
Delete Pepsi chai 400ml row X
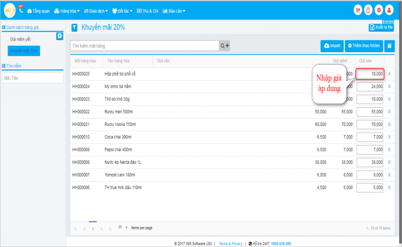coord(389,150)
